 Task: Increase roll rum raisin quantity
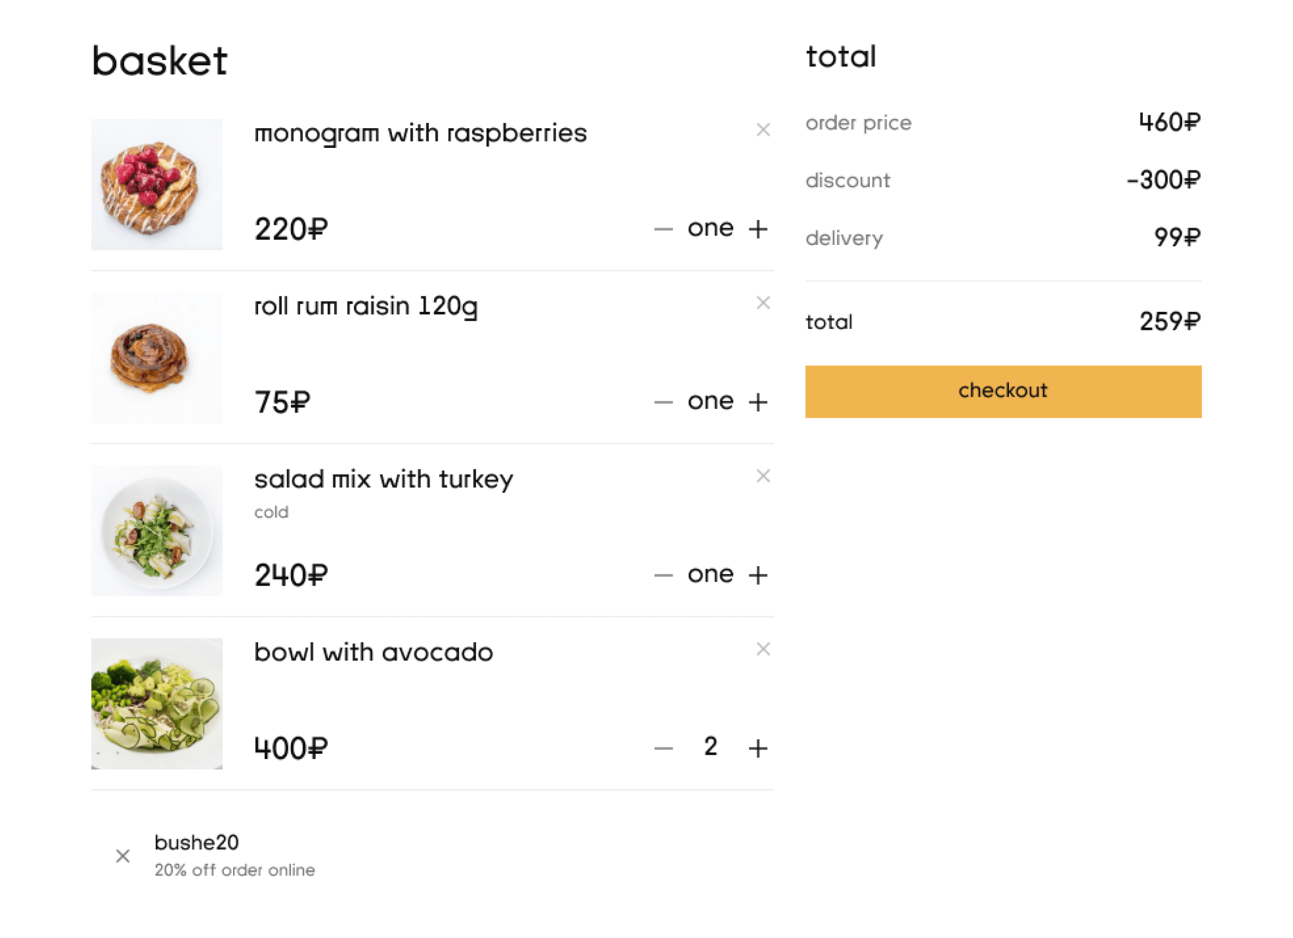[758, 402]
